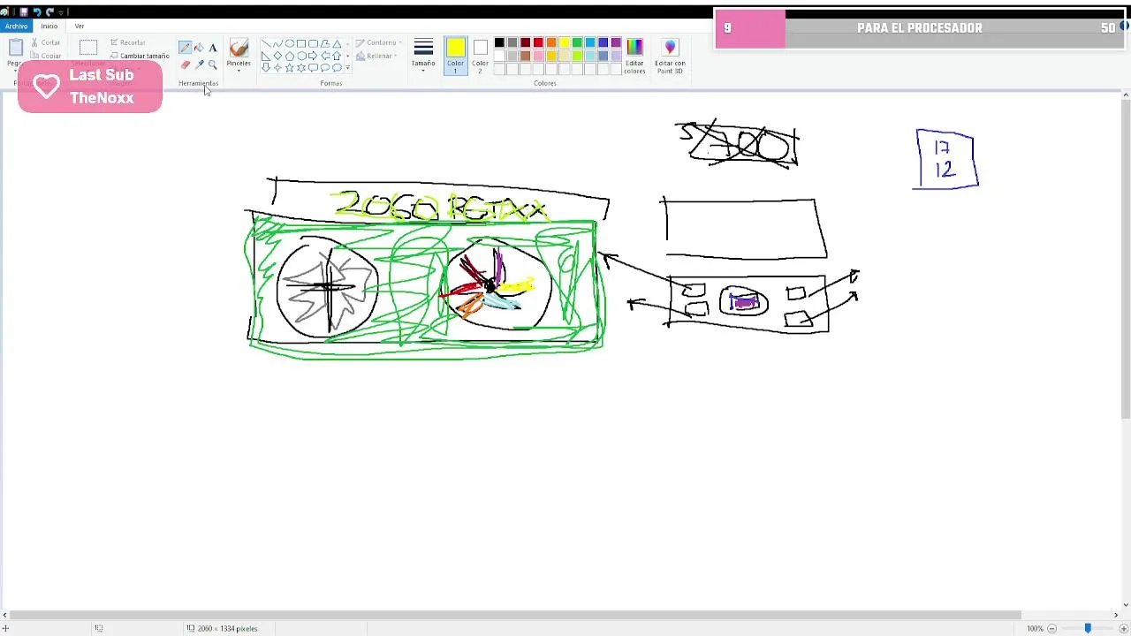Select the rounded rectangle shape
The image size is (1131, 636).
pos(313,43)
